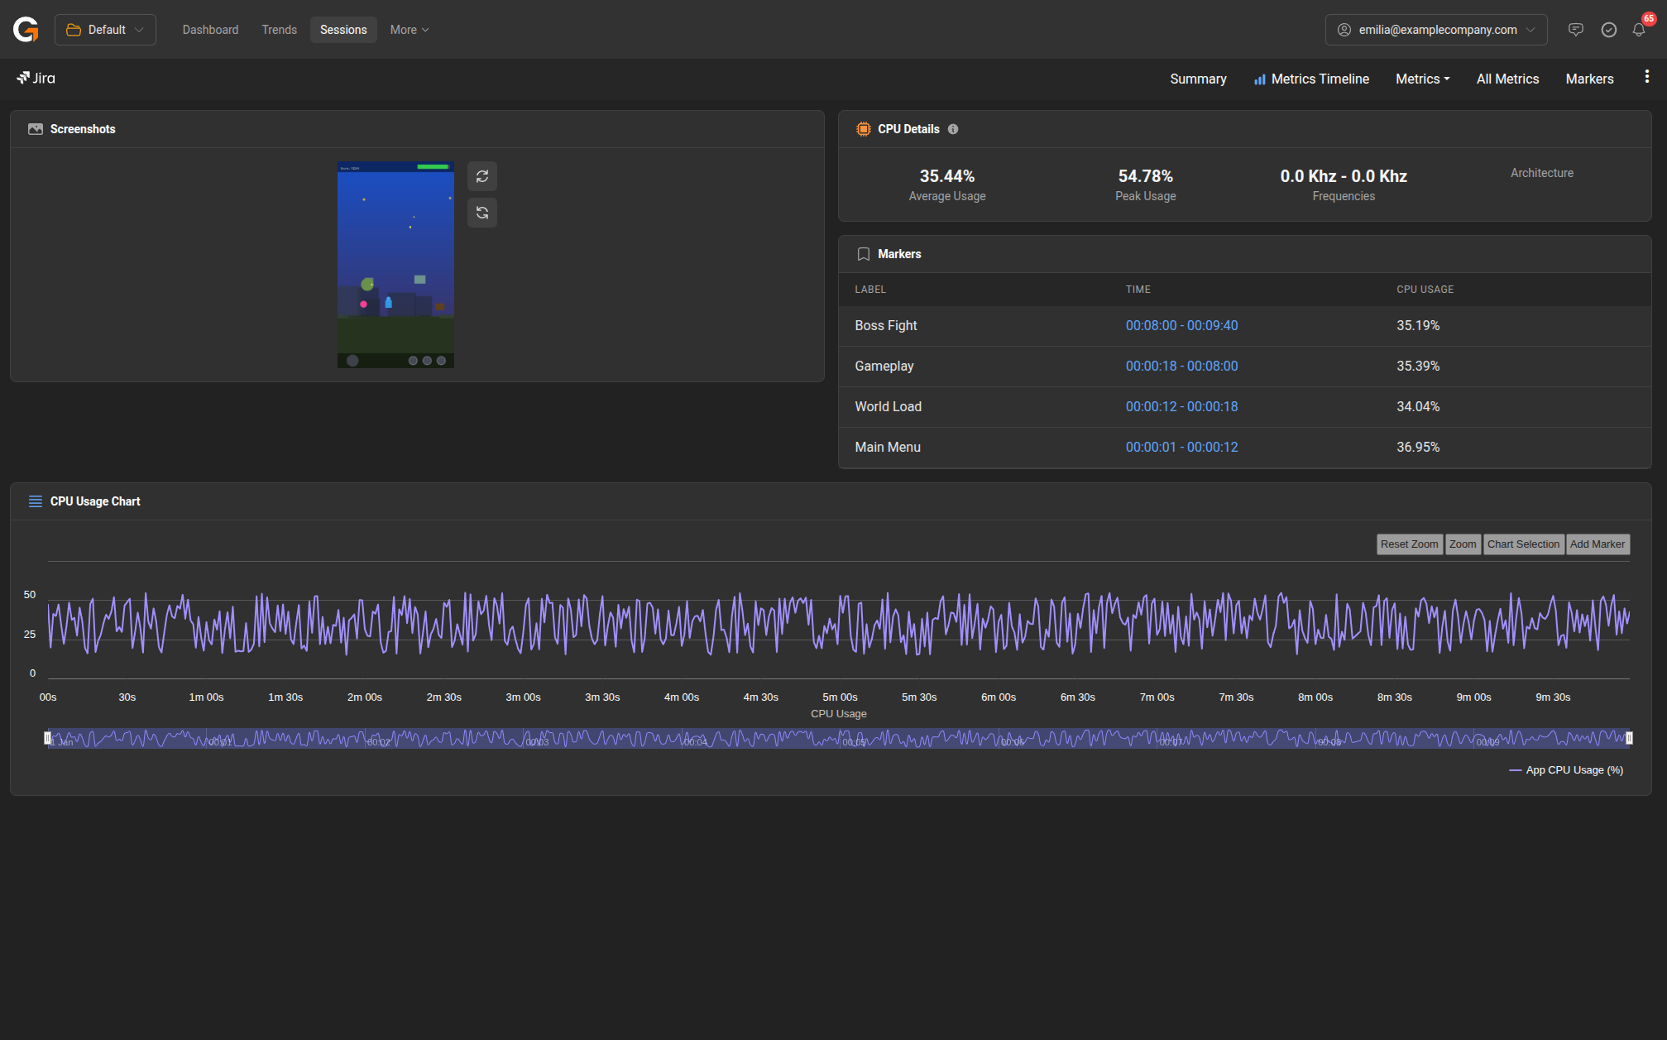Open the notifications bell icon

[1638, 30]
